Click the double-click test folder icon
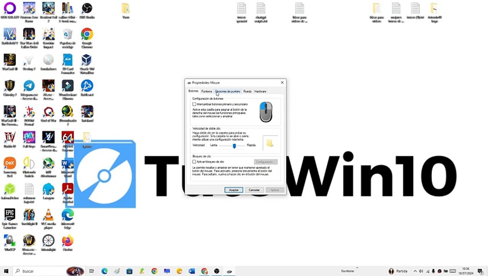The image size is (488, 276). tap(270, 143)
